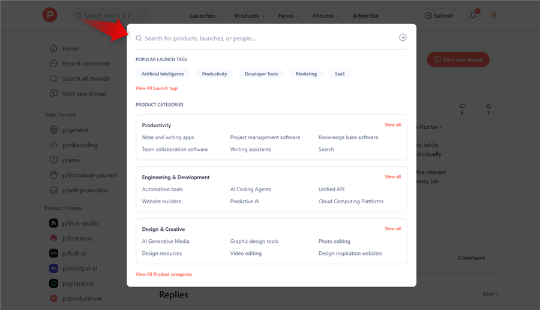Open the p/fastmoss forum logo
Viewport: 540px width, 310px height.
(x=53, y=238)
